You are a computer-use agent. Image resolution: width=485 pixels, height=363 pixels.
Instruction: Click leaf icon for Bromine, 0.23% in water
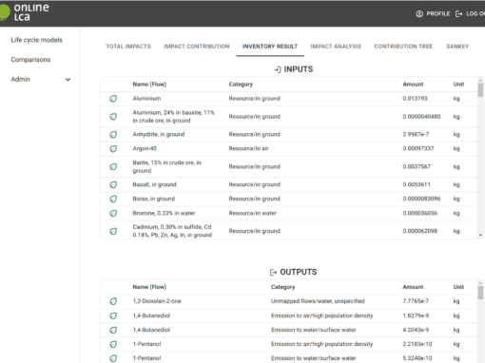pyautogui.click(x=113, y=213)
